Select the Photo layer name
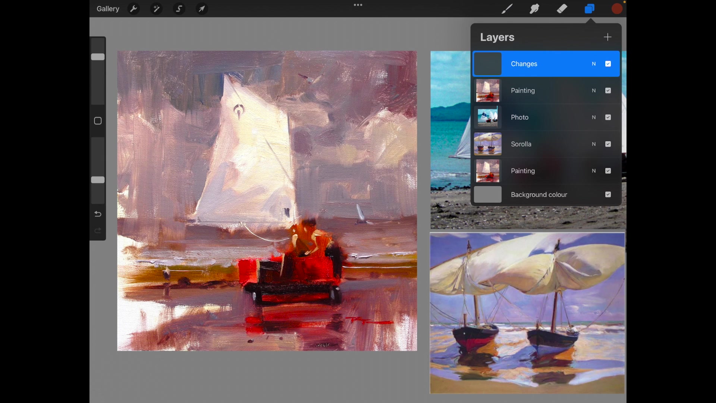The image size is (716, 403). coord(519,117)
